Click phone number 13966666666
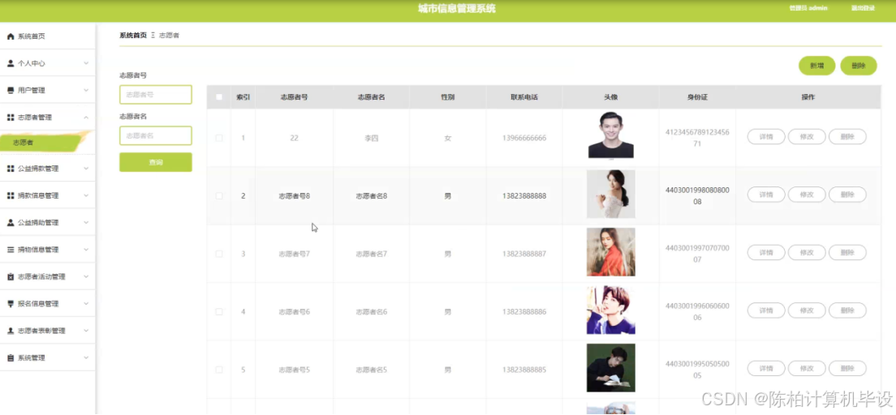This screenshot has height=415, width=896. pyautogui.click(x=524, y=138)
